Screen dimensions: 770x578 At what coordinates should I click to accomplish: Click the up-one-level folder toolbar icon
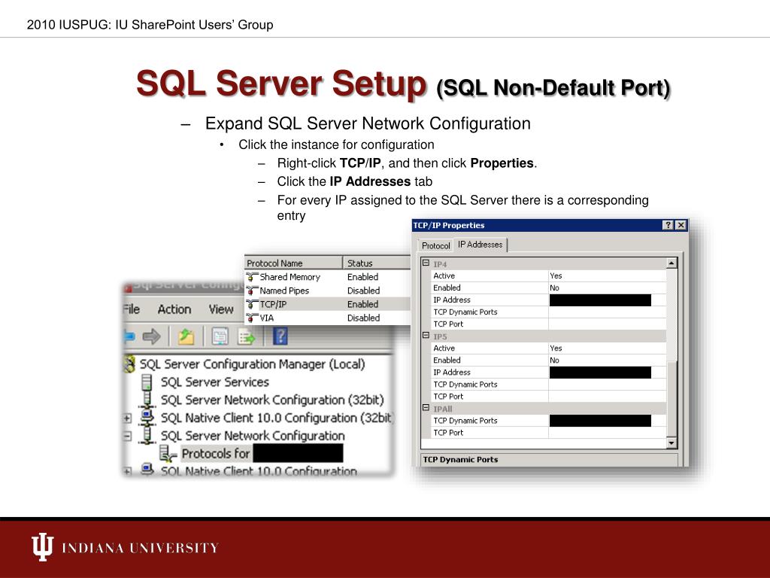[186, 336]
